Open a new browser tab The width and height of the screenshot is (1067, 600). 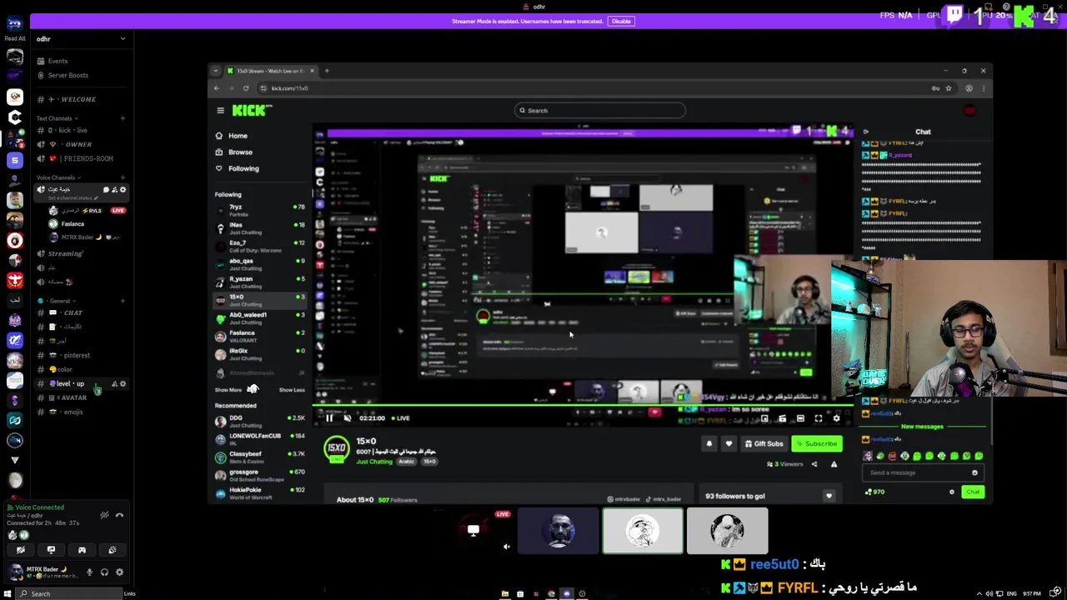tap(327, 71)
